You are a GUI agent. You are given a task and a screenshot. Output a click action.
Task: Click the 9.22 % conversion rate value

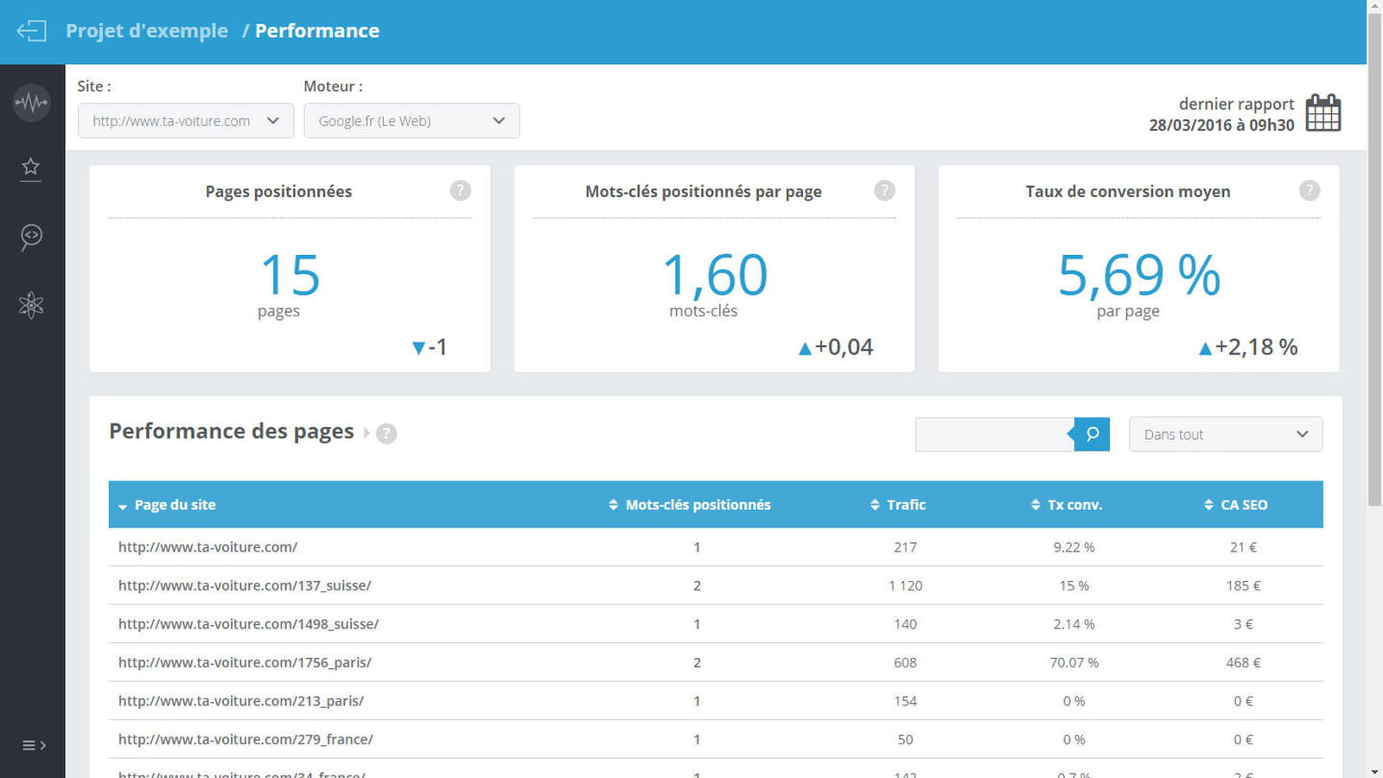1074,547
